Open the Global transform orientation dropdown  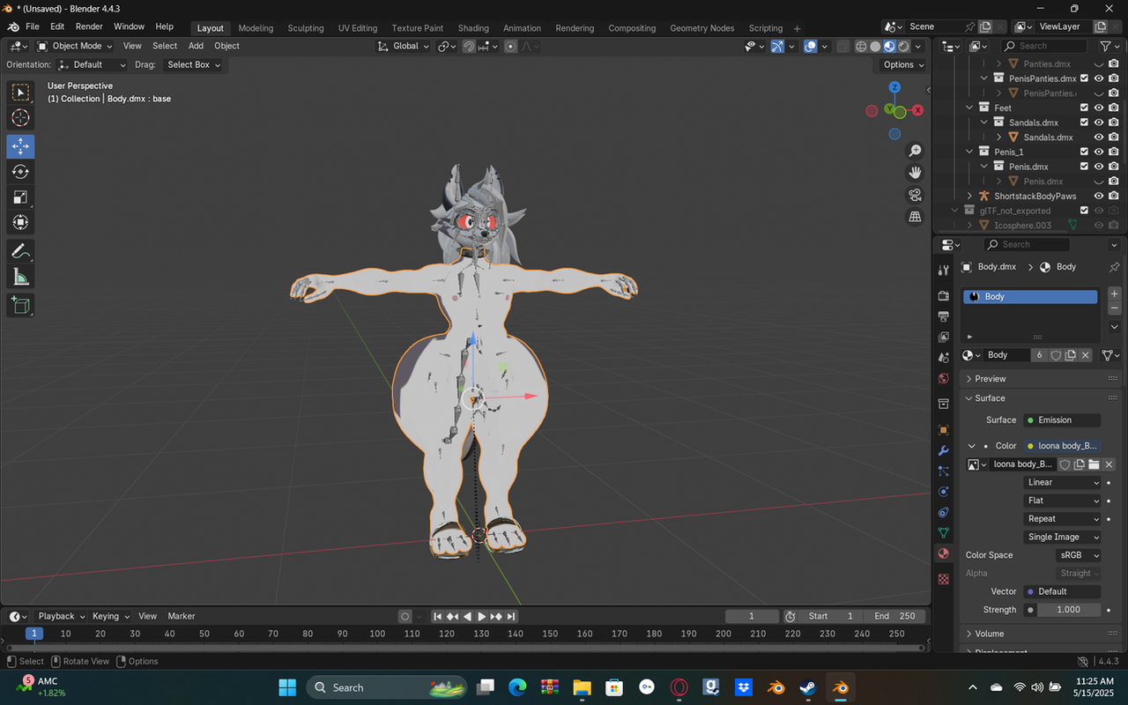[403, 46]
